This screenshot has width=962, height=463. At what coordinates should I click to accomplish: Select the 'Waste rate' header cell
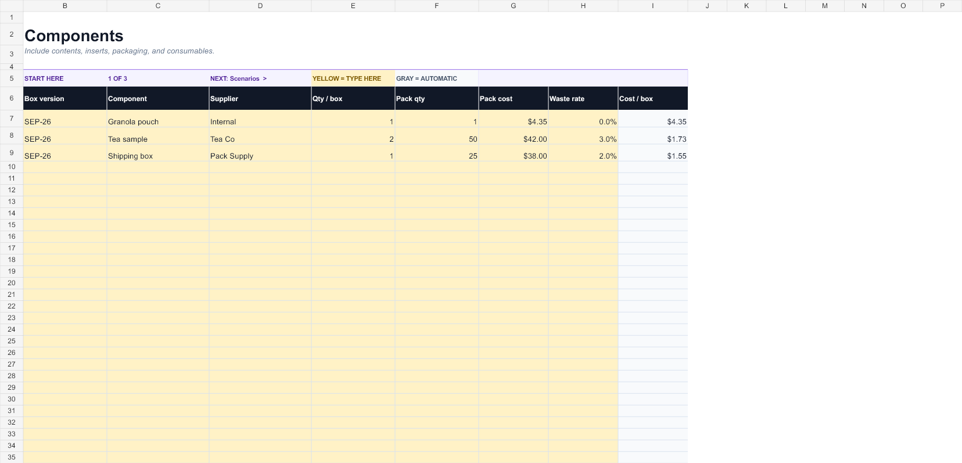583,98
